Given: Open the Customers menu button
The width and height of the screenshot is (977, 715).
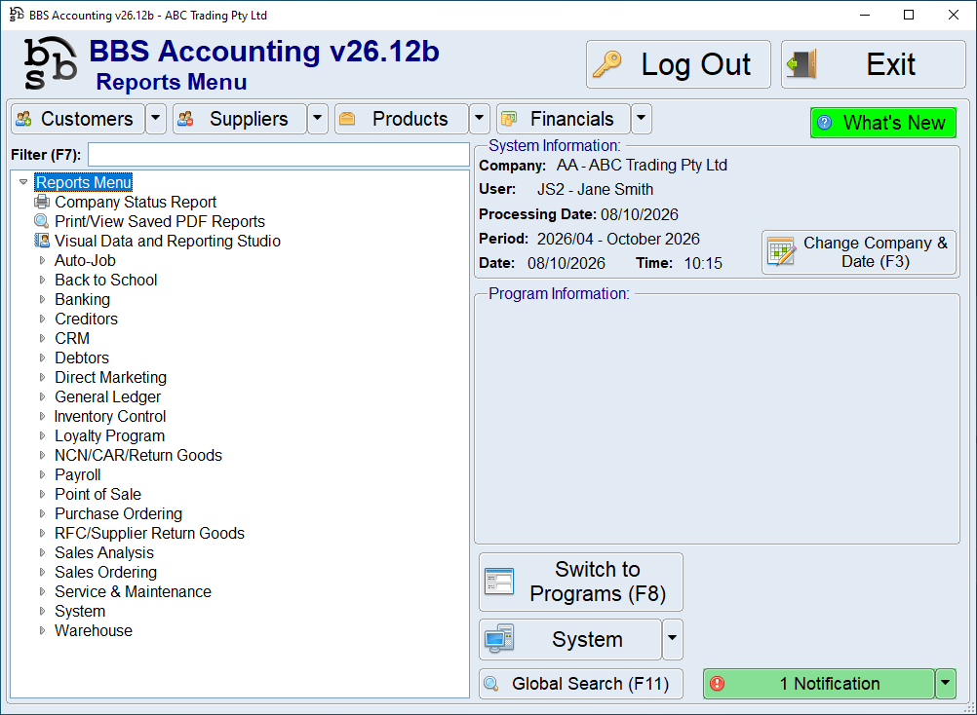Looking at the screenshot, I should pos(78,118).
